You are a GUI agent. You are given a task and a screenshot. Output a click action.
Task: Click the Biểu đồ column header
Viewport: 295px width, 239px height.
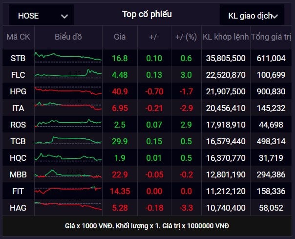click(68, 37)
